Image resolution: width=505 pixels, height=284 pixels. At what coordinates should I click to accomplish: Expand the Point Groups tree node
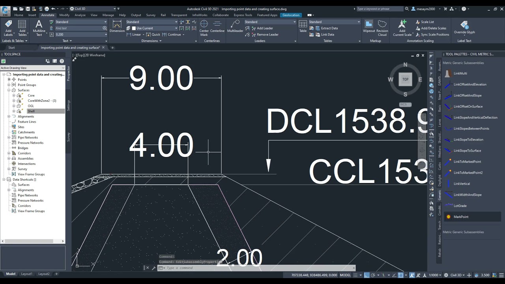9,85
